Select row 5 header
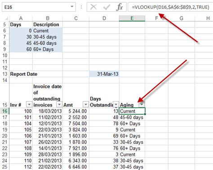The height and width of the screenshot is (170, 213). coord(4,24)
